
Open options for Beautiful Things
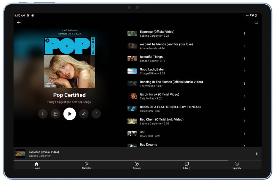[244, 58]
